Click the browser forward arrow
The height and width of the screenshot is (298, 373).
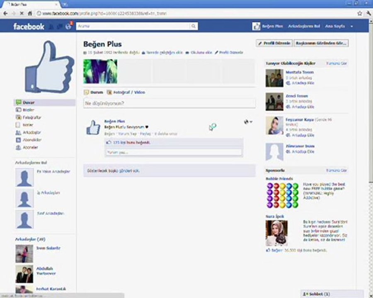pos(14,13)
